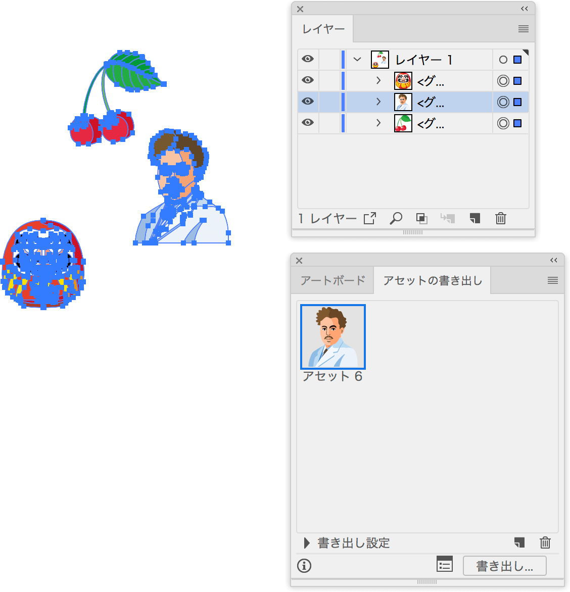Click the 書き出し... button
Image resolution: width=570 pixels, height=592 pixels.
pos(505,566)
